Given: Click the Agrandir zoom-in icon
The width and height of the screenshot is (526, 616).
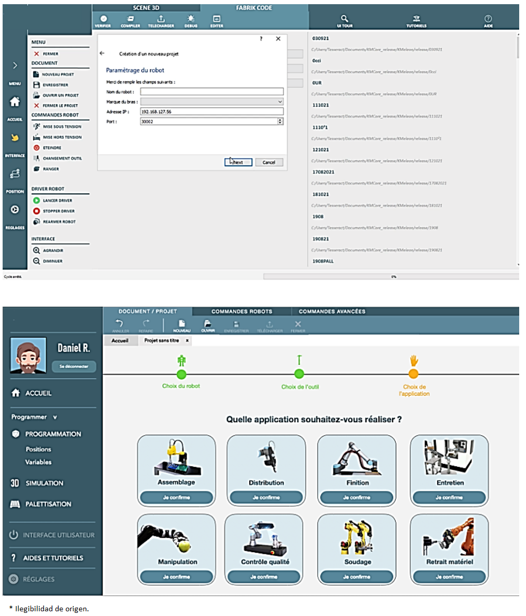Looking at the screenshot, I should (37, 250).
